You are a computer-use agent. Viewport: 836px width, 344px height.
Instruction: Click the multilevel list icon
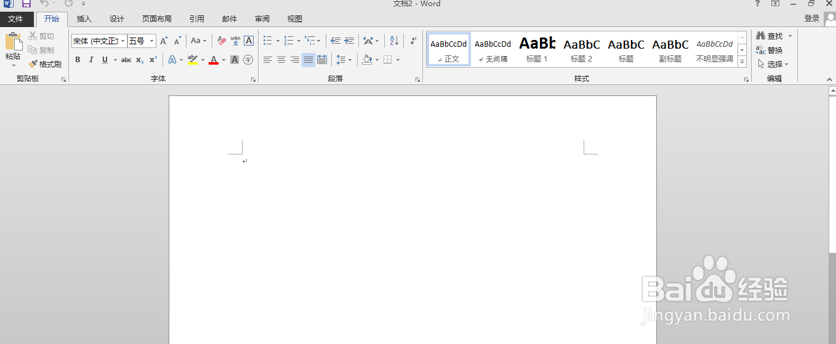tap(310, 41)
